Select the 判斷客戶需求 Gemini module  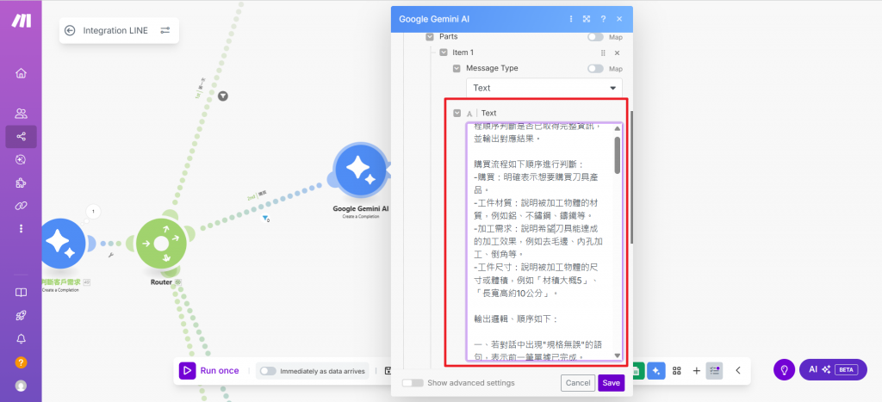[x=62, y=243]
